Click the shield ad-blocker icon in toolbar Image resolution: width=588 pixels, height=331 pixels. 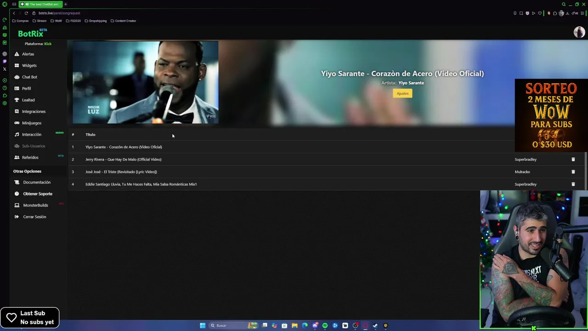[527, 13]
